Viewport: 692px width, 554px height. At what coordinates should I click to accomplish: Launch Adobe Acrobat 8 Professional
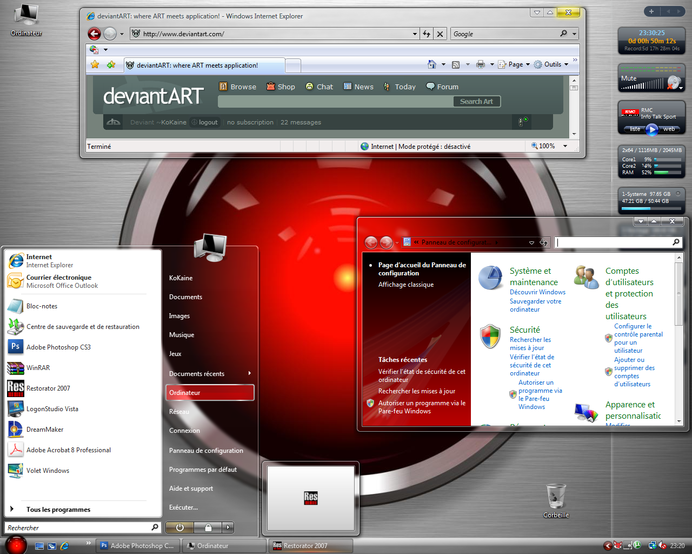83,450
